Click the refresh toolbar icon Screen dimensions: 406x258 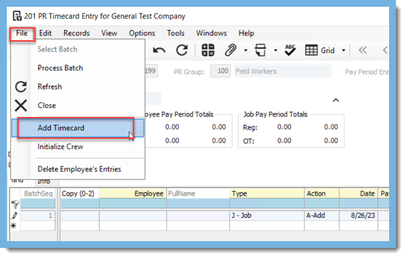point(182,50)
